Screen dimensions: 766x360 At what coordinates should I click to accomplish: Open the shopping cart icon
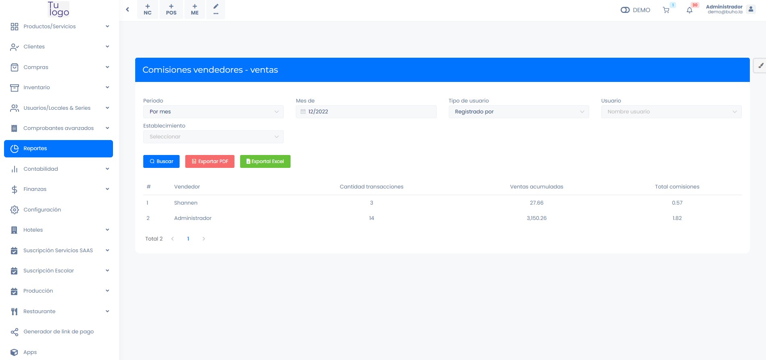pos(666,10)
